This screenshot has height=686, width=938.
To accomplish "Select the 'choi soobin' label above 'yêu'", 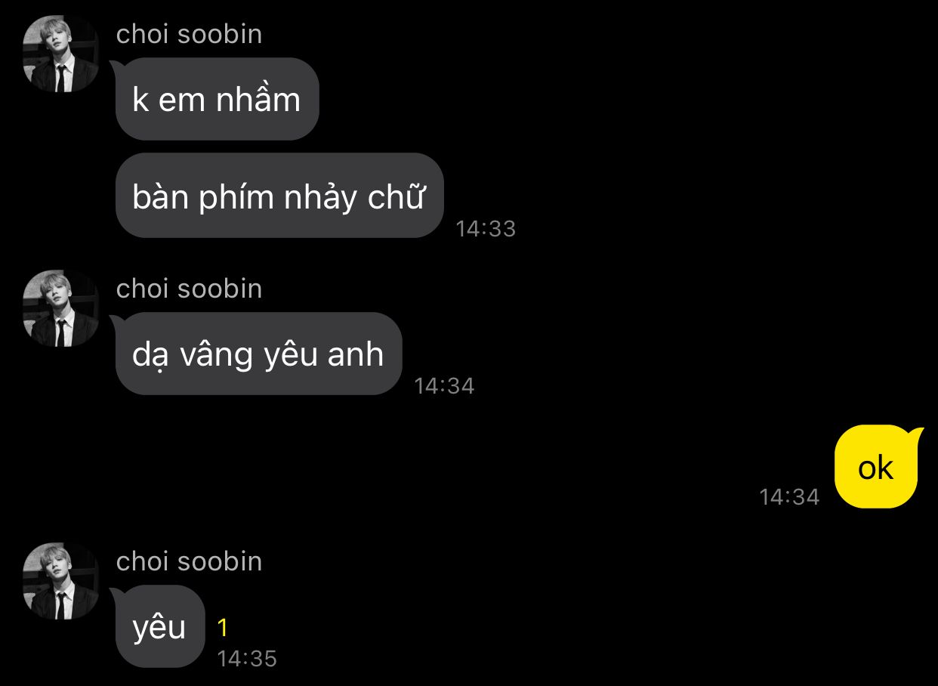I will (x=189, y=561).
